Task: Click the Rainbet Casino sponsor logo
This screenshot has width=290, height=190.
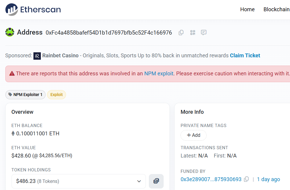Action: click(37, 56)
